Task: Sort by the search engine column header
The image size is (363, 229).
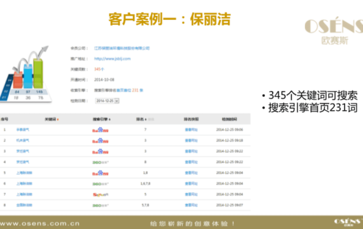Action: [x=102, y=119]
